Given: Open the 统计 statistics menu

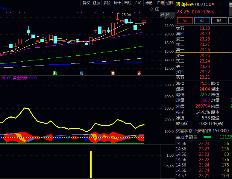Looking at the screenshot, I should tap(117, 3).
